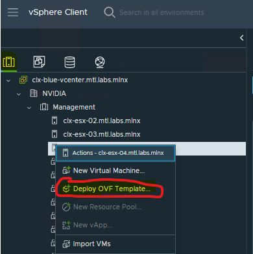Click the Import VMs icon

(x=66, y=244)
